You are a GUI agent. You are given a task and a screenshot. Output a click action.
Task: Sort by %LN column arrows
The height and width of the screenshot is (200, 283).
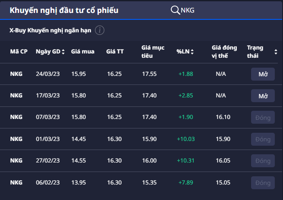[x=192, y=52]
